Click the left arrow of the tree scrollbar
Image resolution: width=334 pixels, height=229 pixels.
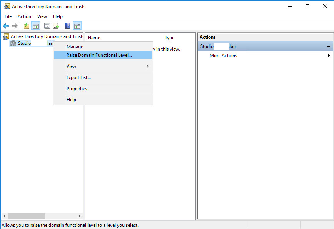(x=5, y=216)
